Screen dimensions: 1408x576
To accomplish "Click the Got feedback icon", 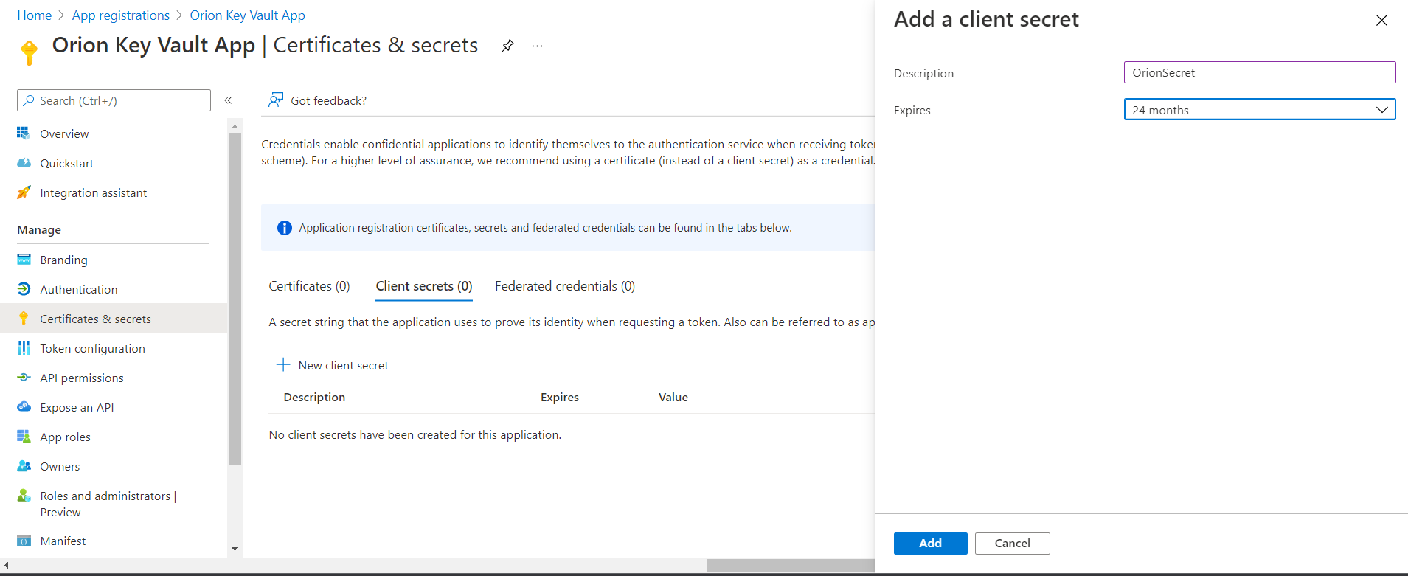I will (276, 100).
